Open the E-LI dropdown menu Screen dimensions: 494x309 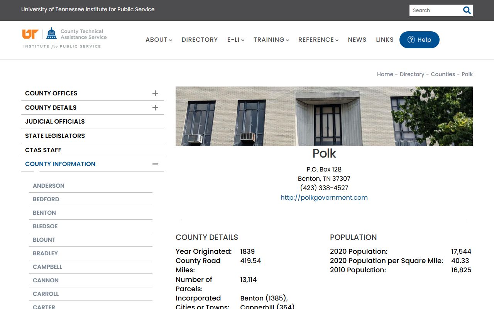(x=236, y=40)
